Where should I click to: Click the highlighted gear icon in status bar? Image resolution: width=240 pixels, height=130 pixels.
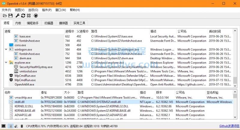click(x=10, y=126)
